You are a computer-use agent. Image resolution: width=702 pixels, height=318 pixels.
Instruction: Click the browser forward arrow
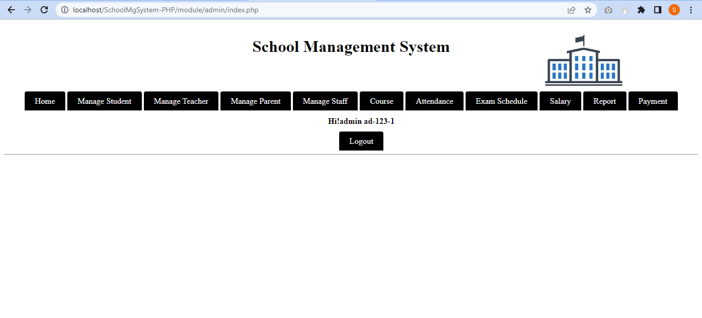[x=28, y=9]
